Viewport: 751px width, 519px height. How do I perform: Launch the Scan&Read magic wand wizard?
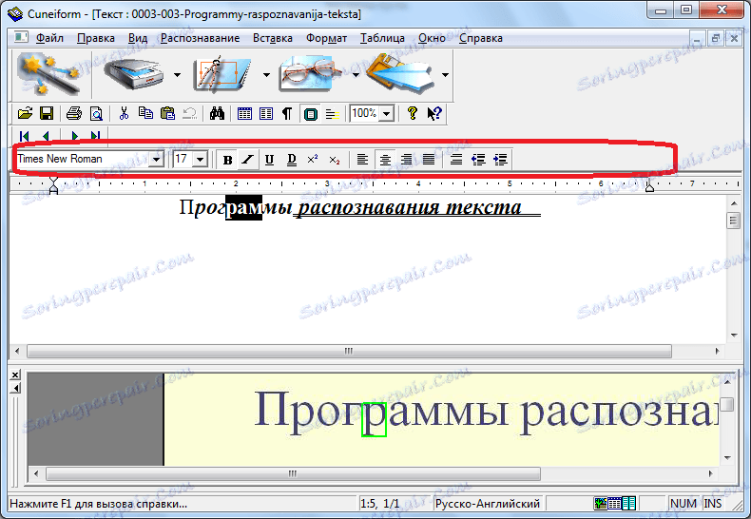(x=49, y=74)
